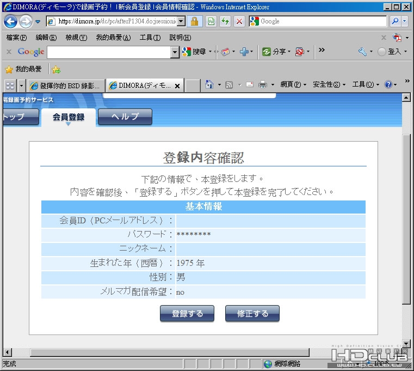Viewport: 414px width, 371px height.
Task: View the security lock icon report
Action: pyautogui.click(x=194, y=21)
